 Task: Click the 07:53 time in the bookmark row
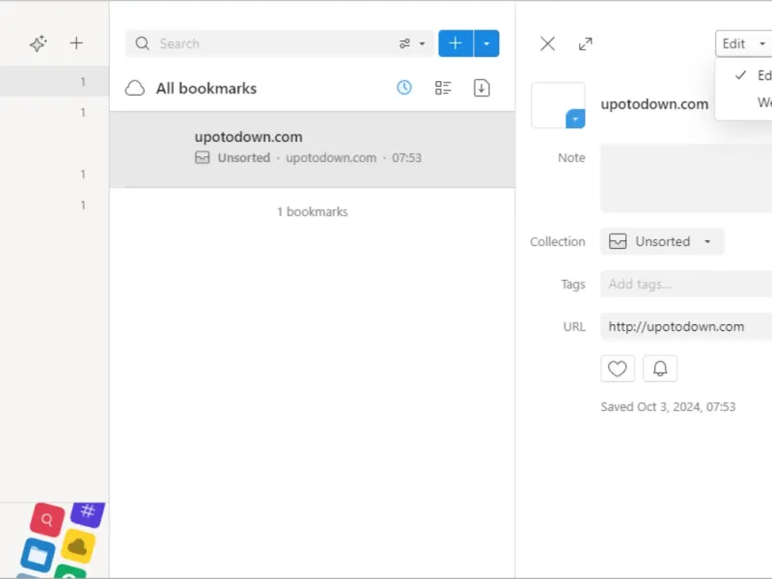click(x=406, y=157)
